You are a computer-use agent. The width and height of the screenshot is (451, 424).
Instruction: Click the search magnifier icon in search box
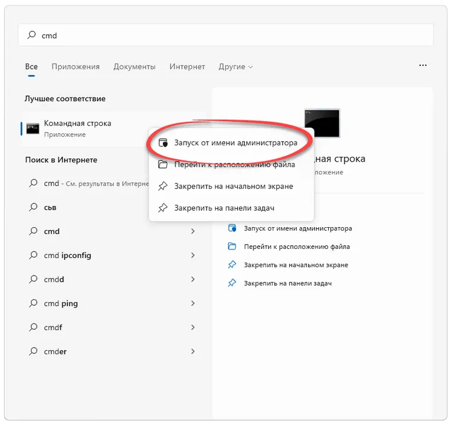(x=31, y=35)
